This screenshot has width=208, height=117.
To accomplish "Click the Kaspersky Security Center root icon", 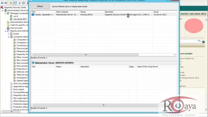I will (2, 7).
